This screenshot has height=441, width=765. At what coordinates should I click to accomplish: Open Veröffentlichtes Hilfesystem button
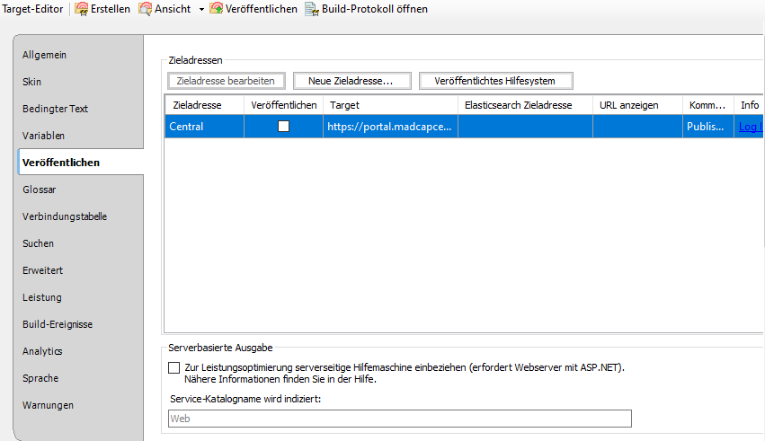pyautogui.click(x=494, y=81)
